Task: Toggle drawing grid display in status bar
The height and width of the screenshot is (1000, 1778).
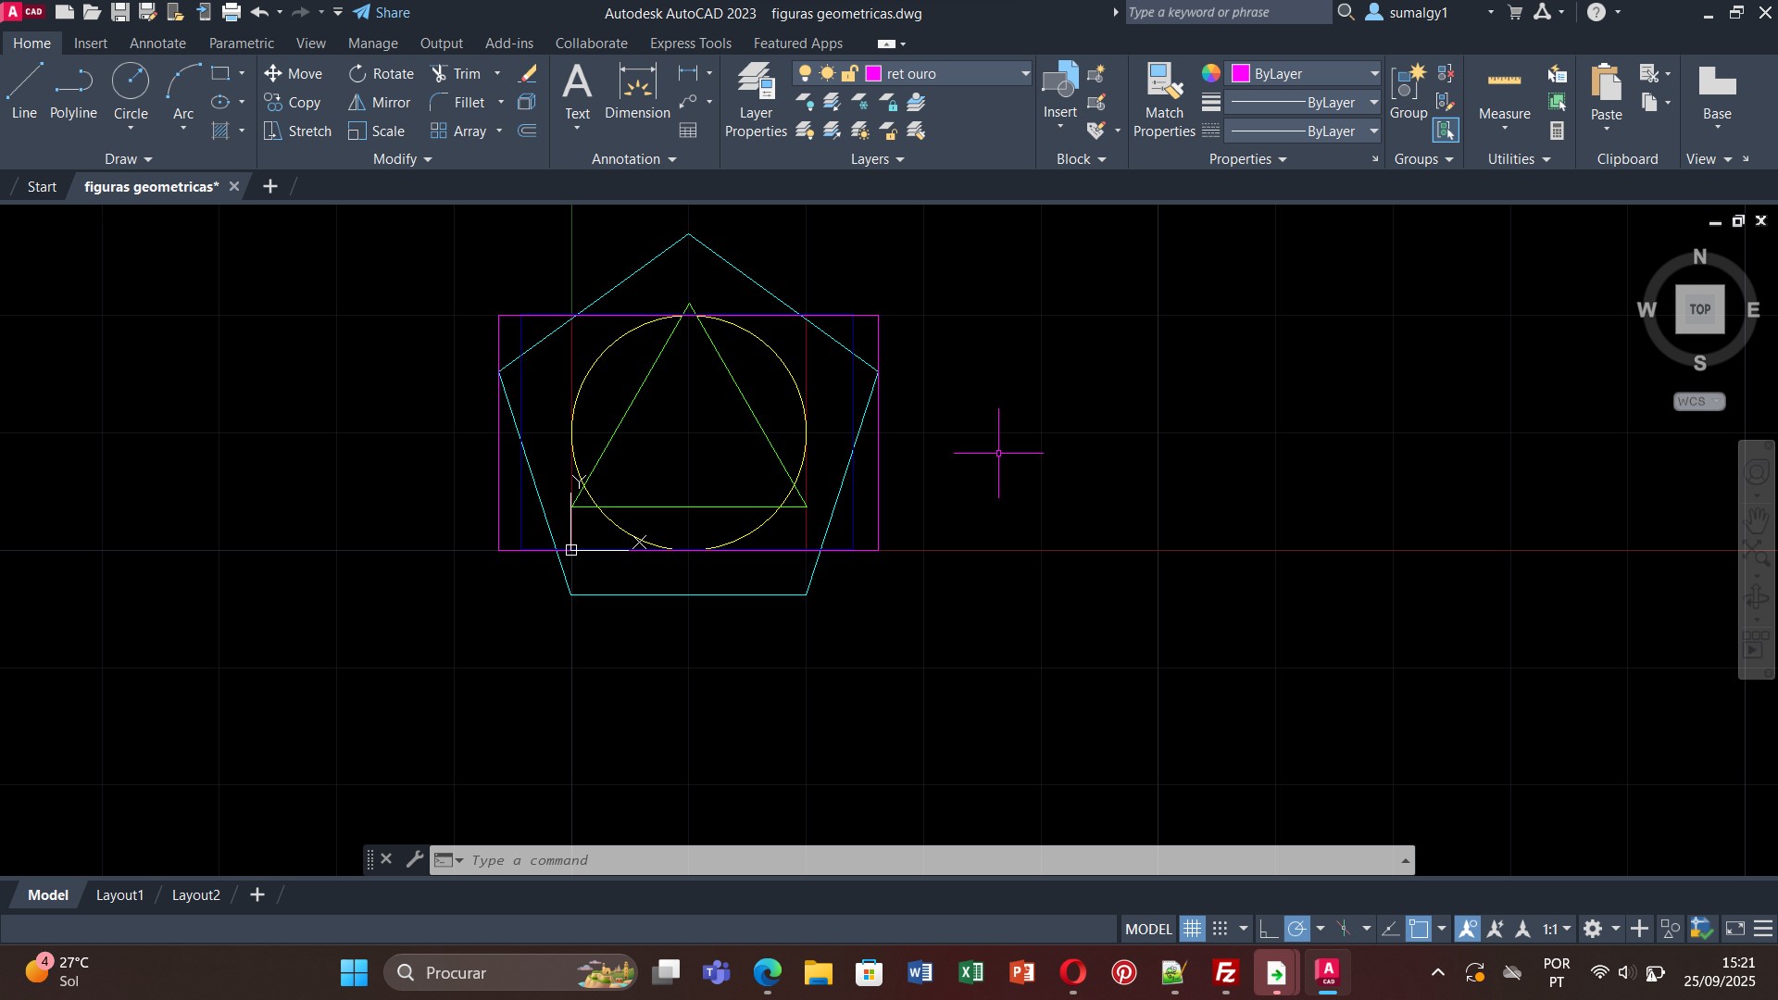Action: click(1192, 929)
